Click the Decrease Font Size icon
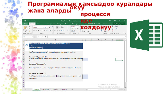The width and height of the screenshot is (167, 94). [x=52, y=27]
